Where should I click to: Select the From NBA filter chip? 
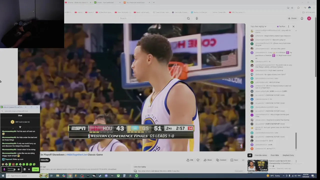coord(275,155)
